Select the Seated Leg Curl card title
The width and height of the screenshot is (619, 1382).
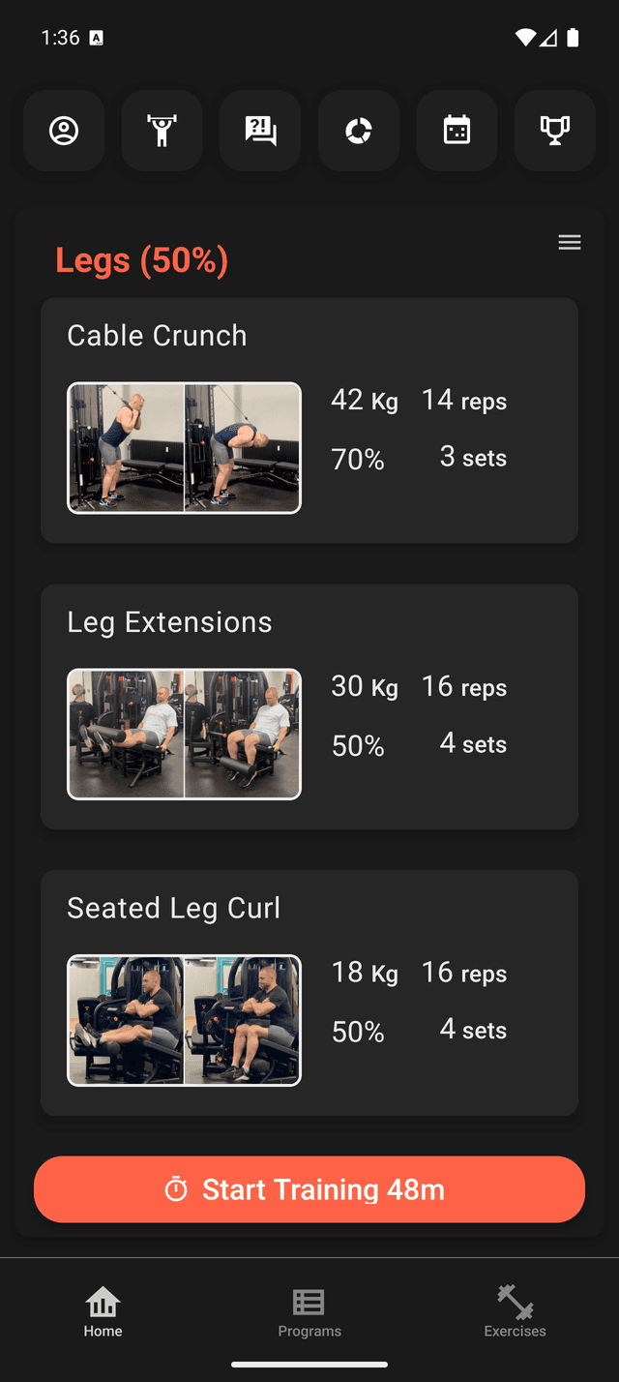173,909
